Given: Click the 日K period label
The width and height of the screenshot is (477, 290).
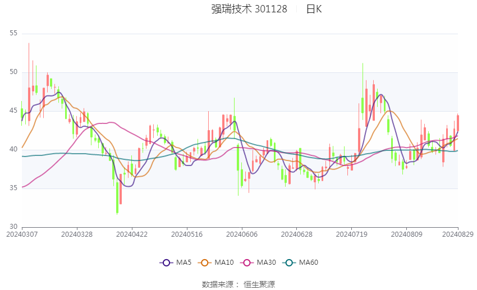Looking at the screenshot, I should [x=314, y=9].
